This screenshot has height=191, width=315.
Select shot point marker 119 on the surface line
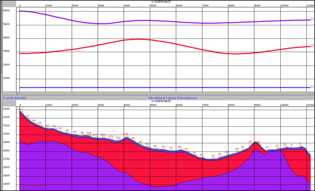112,139
